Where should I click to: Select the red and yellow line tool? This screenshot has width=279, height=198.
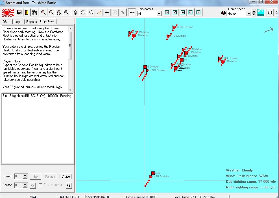[x=99, y=12]
